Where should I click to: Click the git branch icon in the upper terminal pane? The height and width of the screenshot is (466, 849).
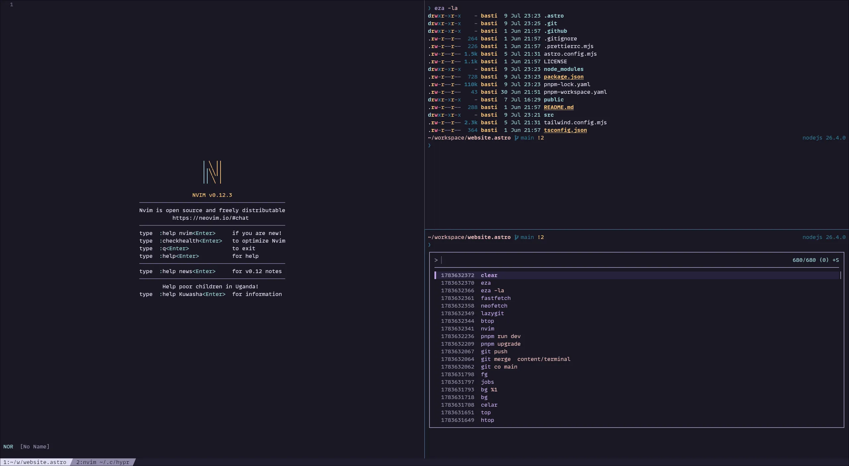point(516,138)
